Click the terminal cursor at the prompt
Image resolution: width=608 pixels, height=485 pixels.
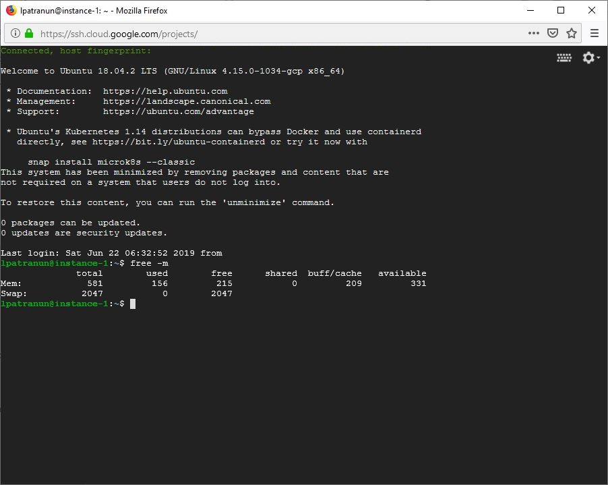[133, 304]
